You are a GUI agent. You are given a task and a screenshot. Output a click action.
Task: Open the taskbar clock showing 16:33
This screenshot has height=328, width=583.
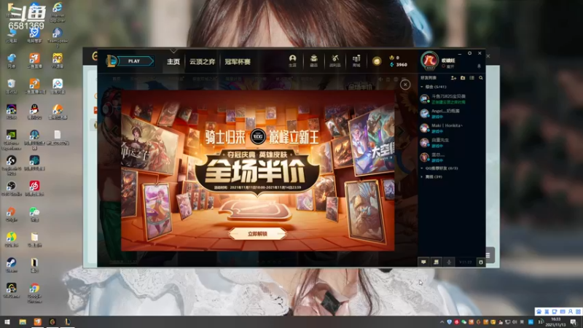555,322
